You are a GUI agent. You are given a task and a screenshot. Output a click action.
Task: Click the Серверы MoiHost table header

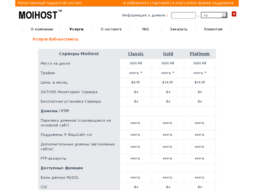(79, 54)
